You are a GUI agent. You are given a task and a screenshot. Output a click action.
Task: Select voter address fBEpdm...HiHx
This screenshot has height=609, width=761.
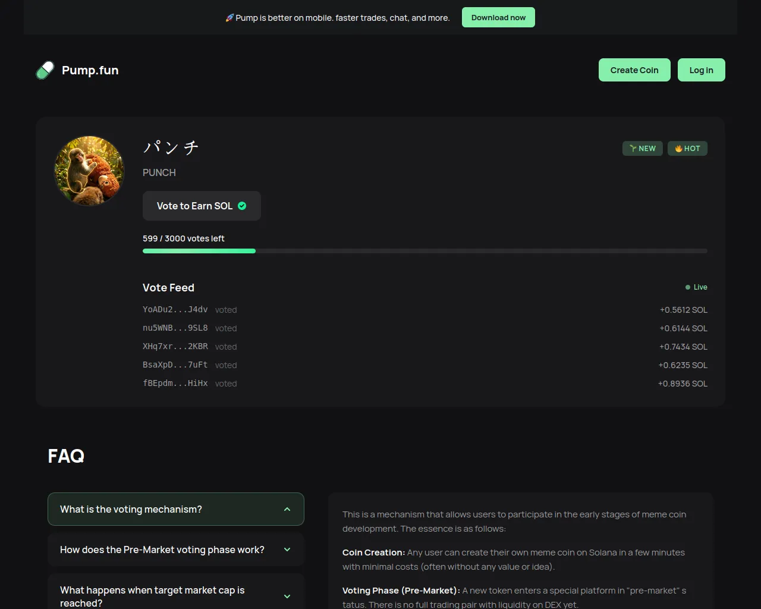click(175, 383)
